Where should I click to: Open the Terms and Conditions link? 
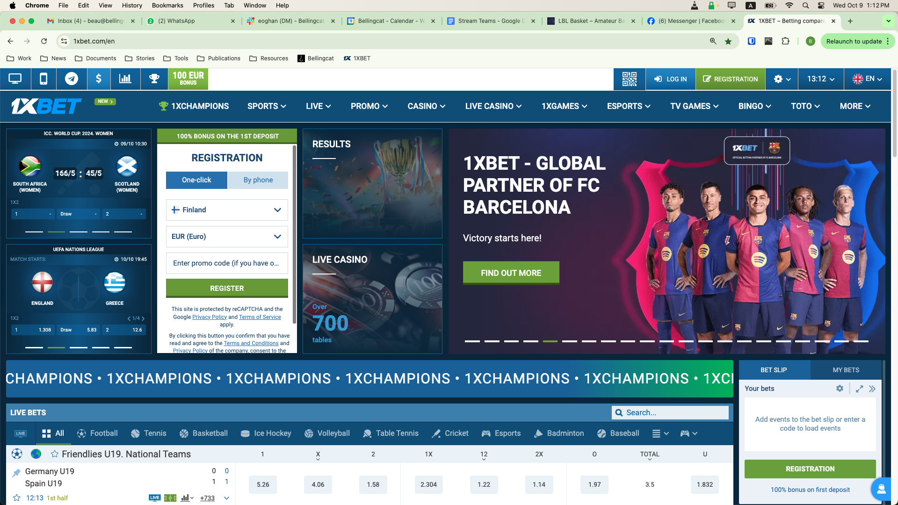(251, 343)
